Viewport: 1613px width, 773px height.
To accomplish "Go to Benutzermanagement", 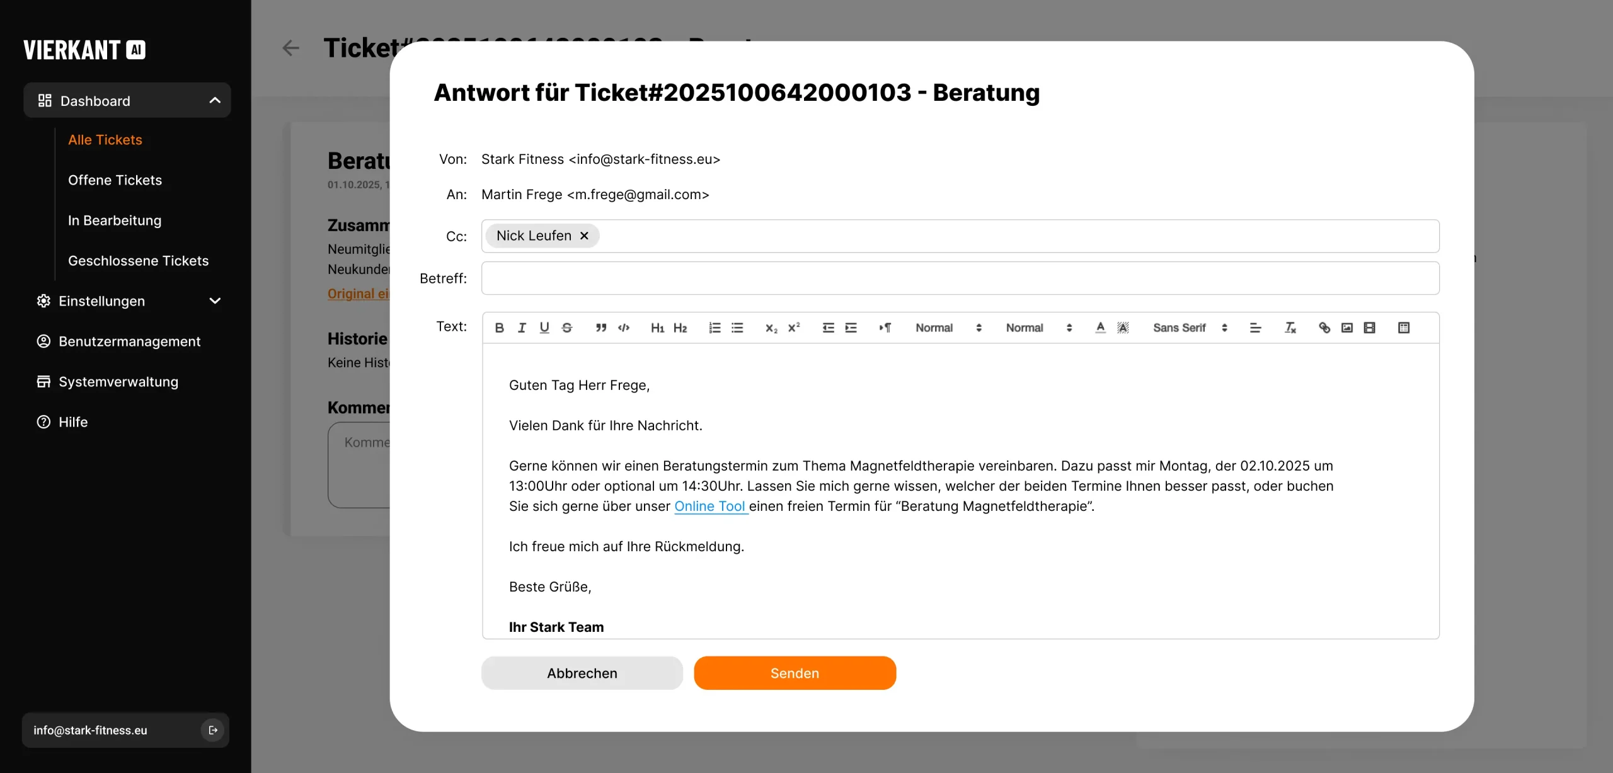I will click(x=129, y=341).
